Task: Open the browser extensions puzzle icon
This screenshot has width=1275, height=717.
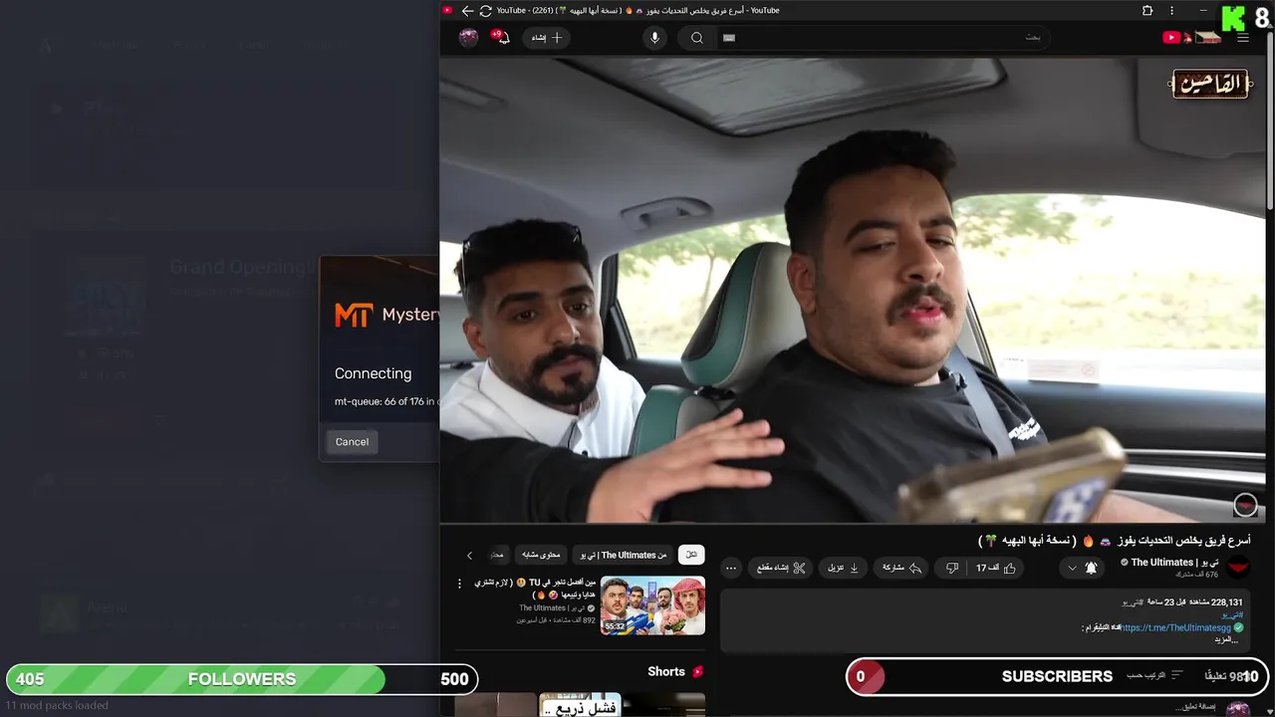Action: pos(1147,11)
